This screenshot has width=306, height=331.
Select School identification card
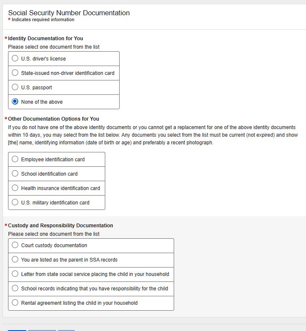[15, 174]
